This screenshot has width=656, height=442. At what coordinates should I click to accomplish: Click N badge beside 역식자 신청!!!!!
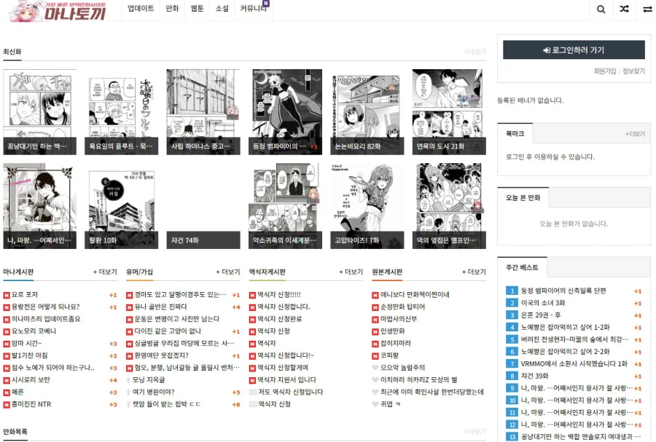pos(252,295)
